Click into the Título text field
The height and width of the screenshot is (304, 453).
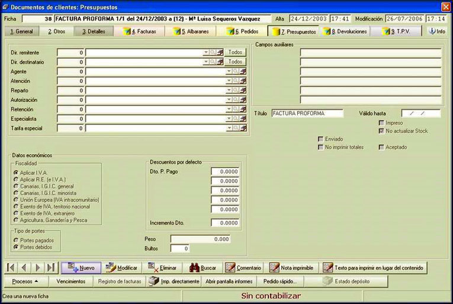[307, 113]
